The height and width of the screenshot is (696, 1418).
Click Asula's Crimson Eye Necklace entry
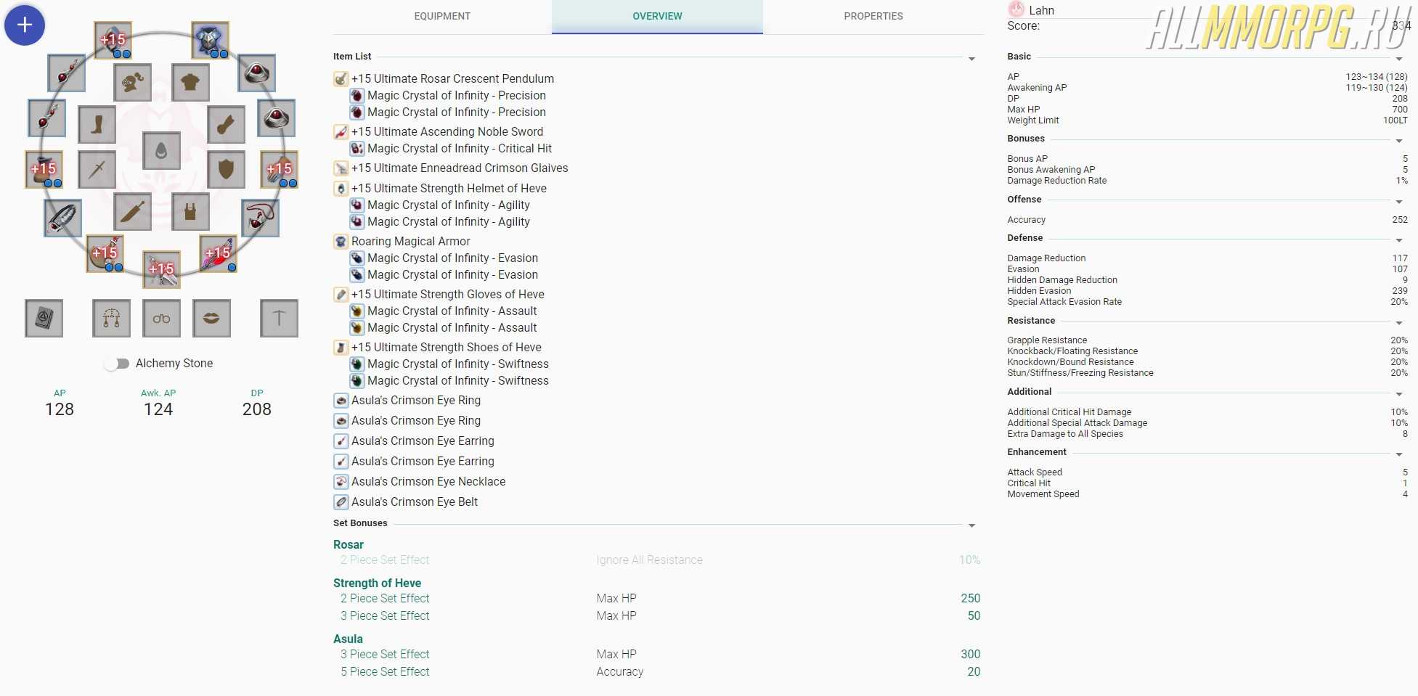(428, 481)
